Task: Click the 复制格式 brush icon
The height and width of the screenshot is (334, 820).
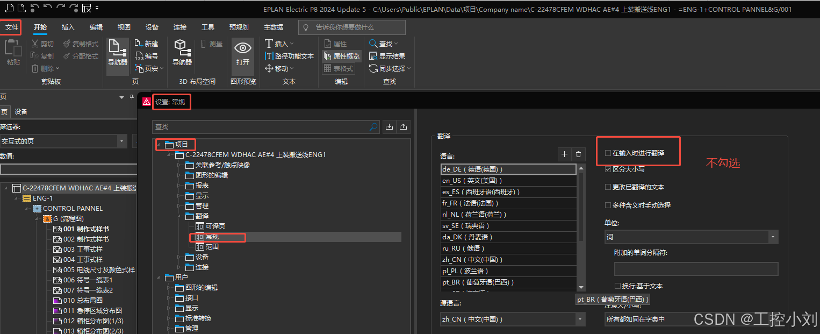Action: pos(67,44)
